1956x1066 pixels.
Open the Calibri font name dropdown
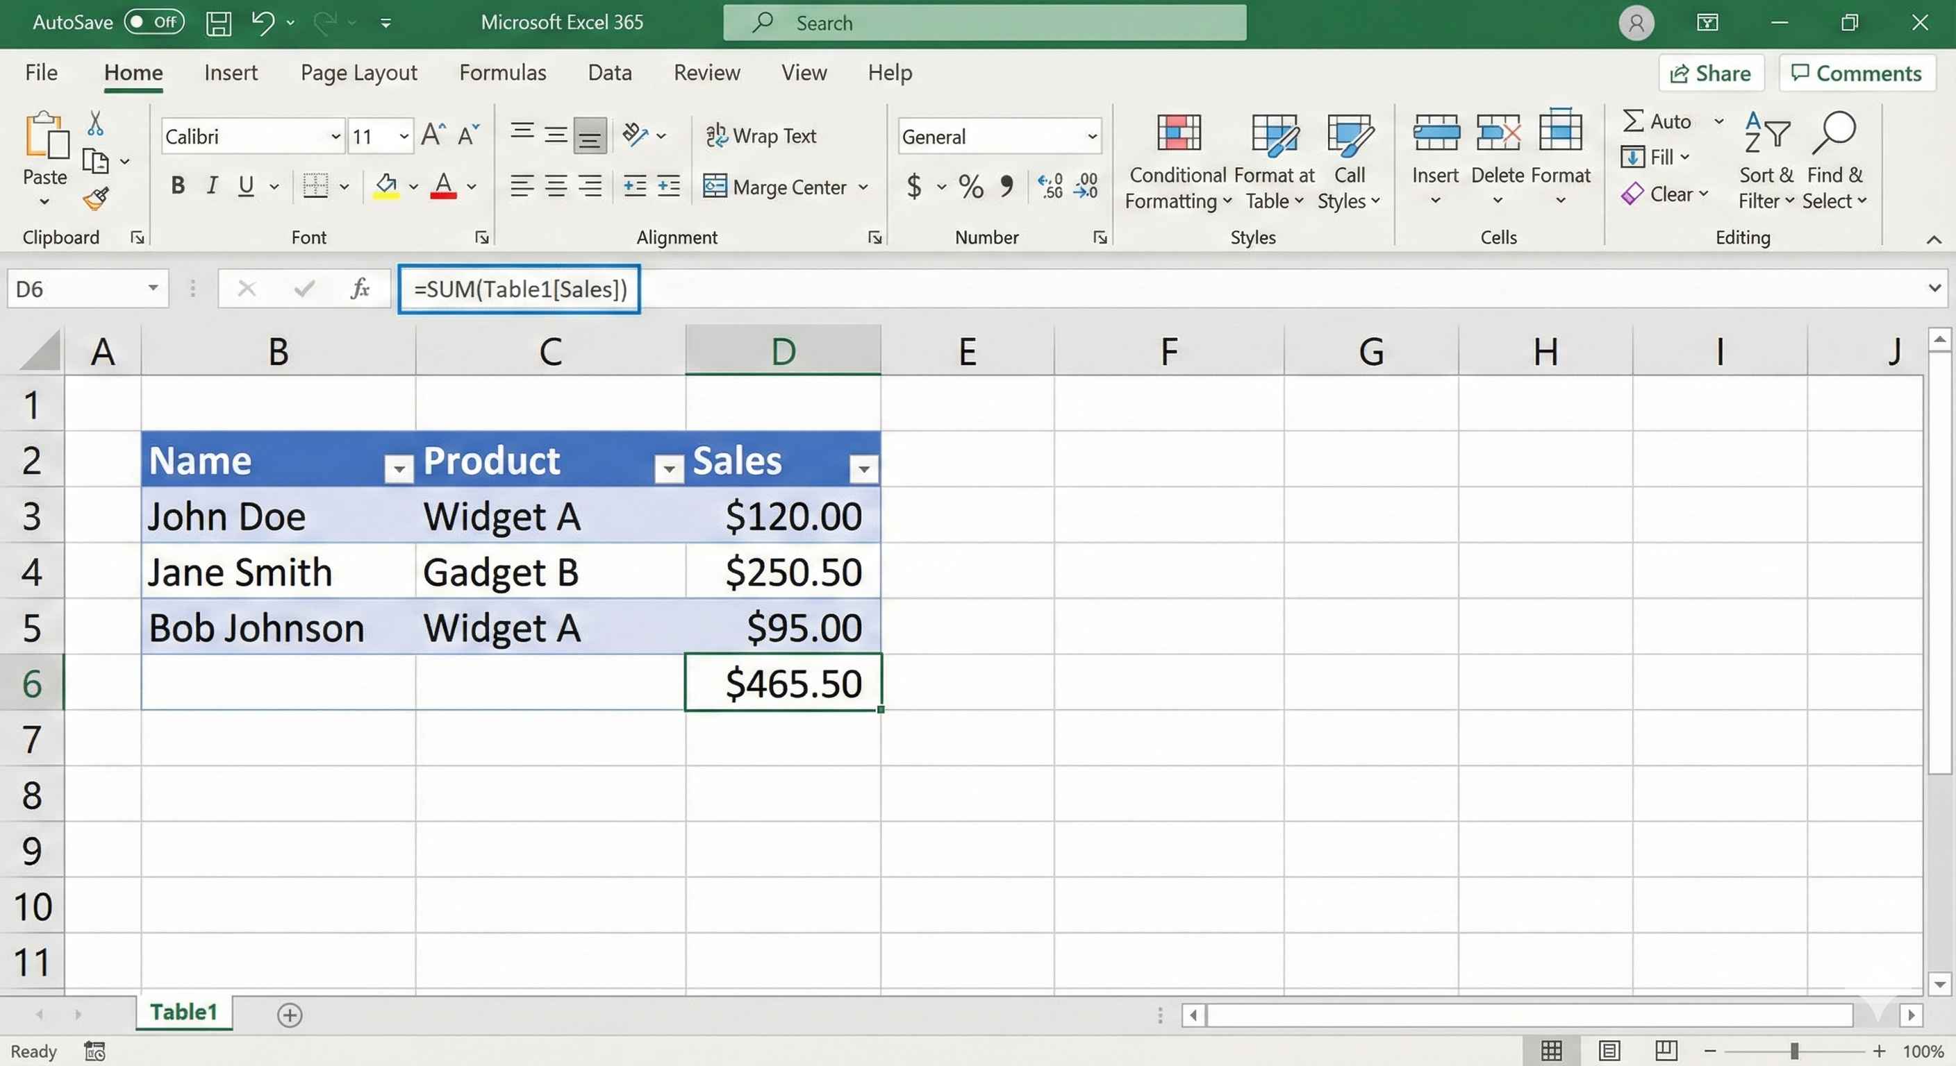[335, 137]
